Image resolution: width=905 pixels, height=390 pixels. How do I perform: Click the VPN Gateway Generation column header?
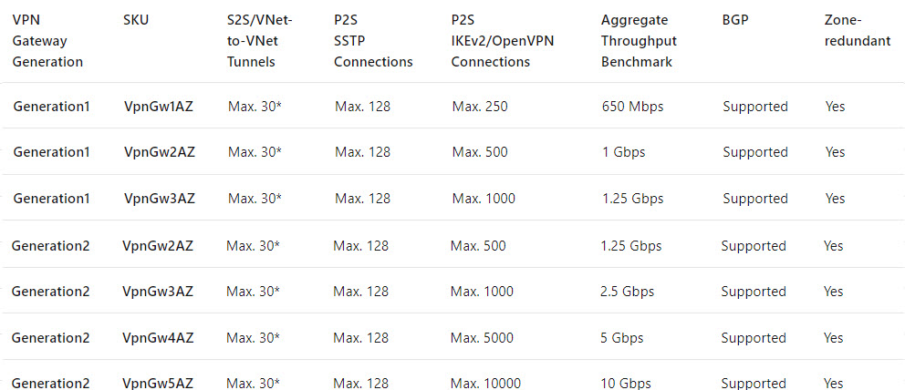click(47, 41)
